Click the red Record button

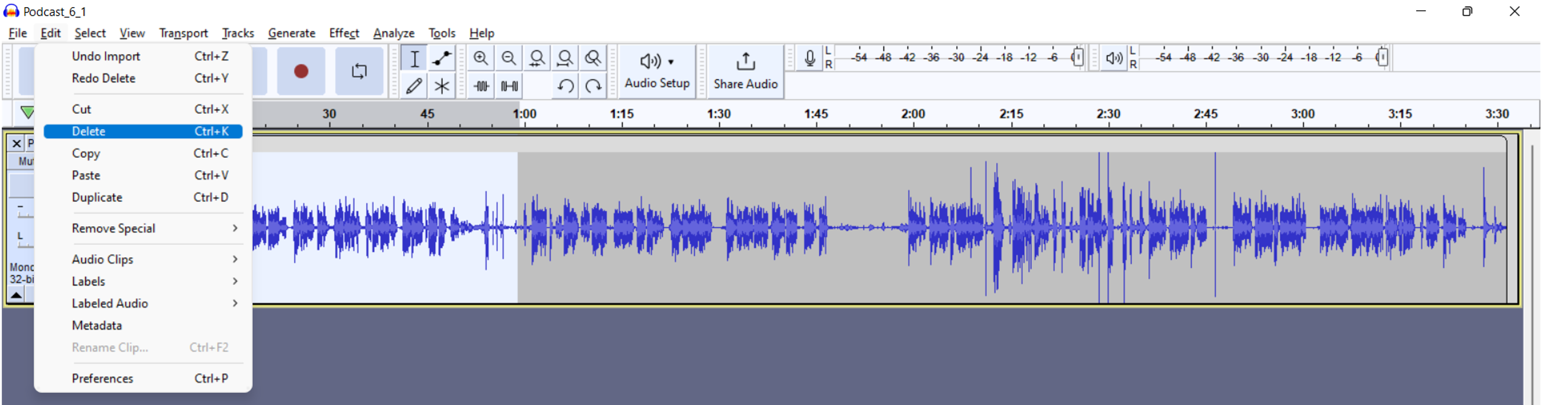(301, 71)
